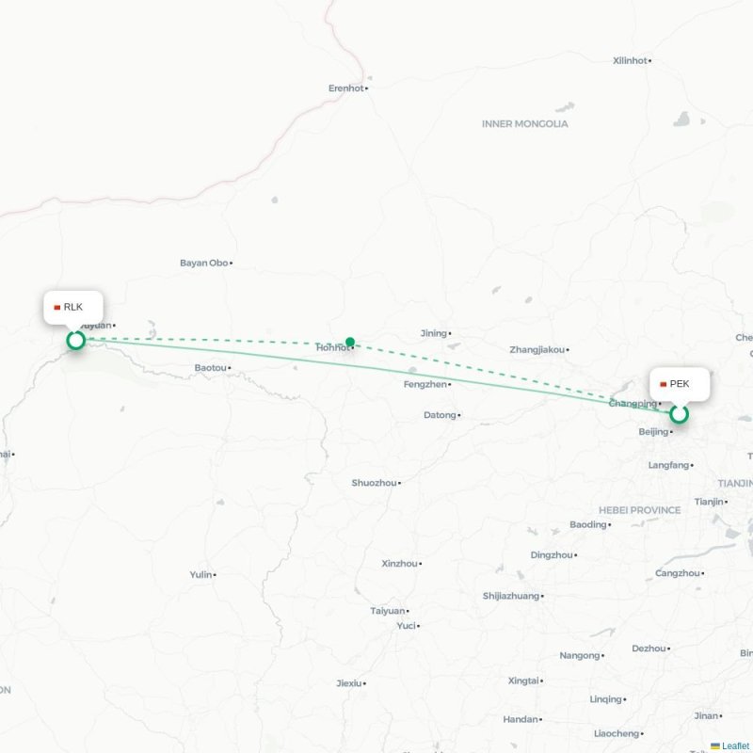Click the Shijiazhuang city label
Viewport: 753px width, 753px height.
pos(511,596)
